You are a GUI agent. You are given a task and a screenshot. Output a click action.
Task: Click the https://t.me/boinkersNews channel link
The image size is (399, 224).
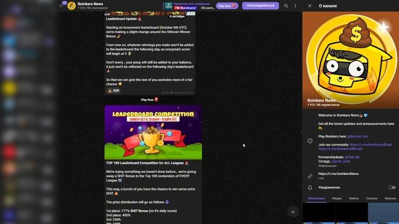338,174
